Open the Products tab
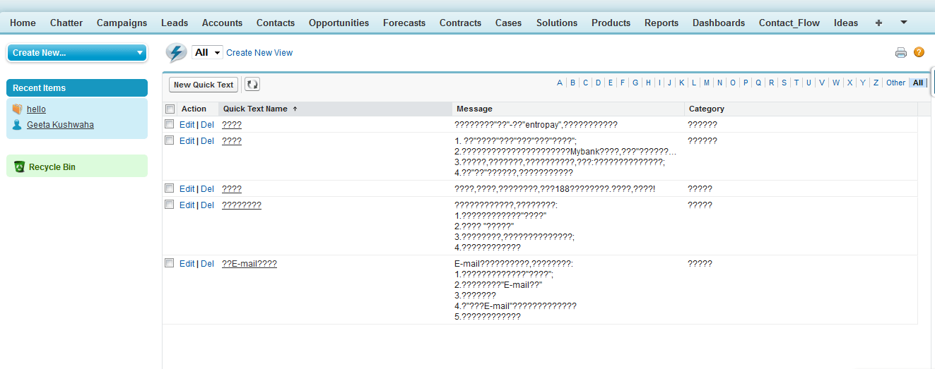Viewport: 935px width, 369px height. (x=611, y=23)
